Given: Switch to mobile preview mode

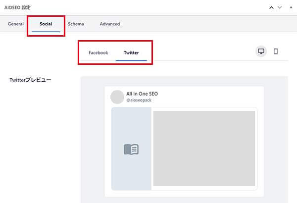Looking at the screenshot, I should [276, 51].
